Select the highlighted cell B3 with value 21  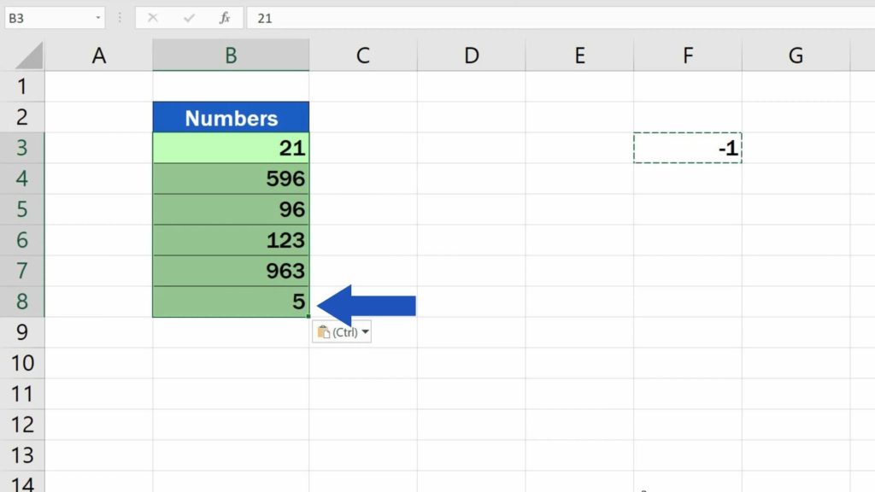coord(231,148)
